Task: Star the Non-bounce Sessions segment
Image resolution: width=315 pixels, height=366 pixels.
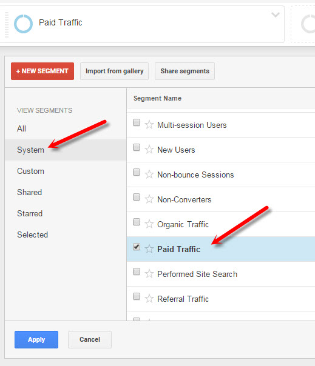Action: [149, 175]
